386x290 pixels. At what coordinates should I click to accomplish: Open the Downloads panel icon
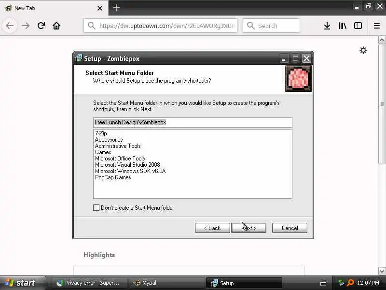point(327,26)
